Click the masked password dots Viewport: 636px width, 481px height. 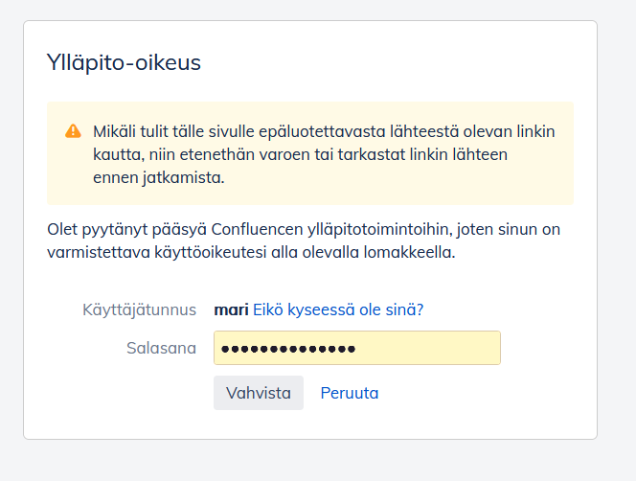click(288, 349)
